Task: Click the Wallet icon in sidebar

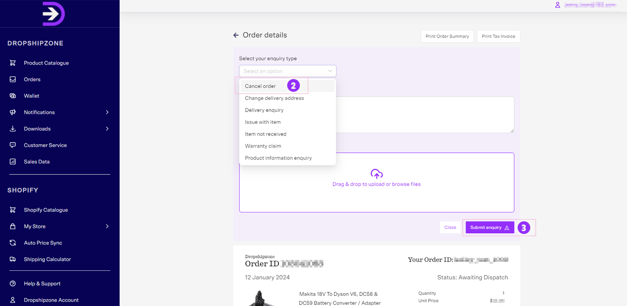Action: click(x=13, y=96)
